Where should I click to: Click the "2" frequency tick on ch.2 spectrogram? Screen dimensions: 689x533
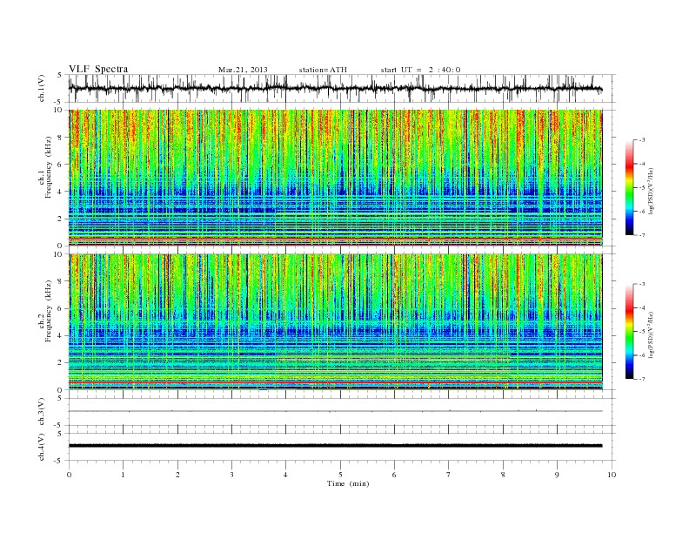coord(61,363)
